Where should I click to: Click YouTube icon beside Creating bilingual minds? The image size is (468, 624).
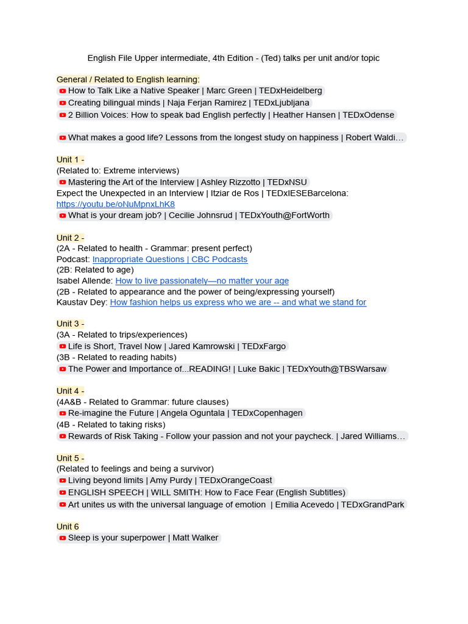(63, 103)
